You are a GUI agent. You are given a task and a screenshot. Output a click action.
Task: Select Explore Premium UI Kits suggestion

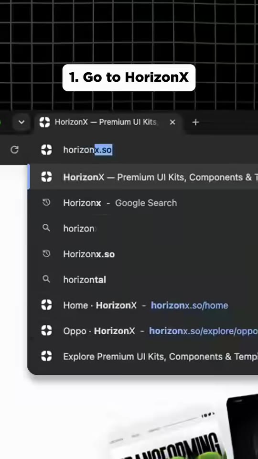[143, 356]
